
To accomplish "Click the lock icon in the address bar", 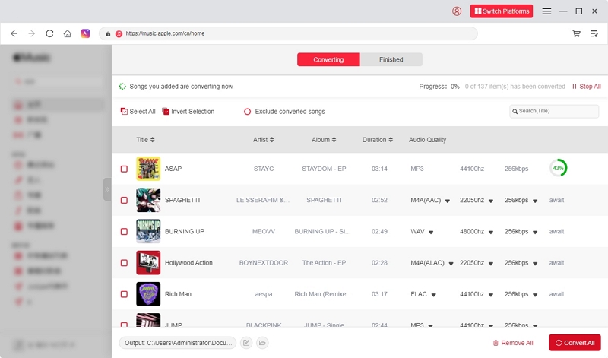I will (108, 33).
